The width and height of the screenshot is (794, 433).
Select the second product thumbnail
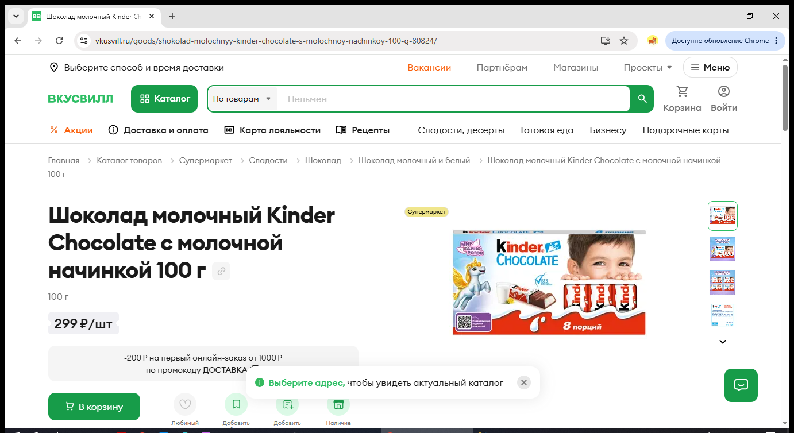click(723, 249)
